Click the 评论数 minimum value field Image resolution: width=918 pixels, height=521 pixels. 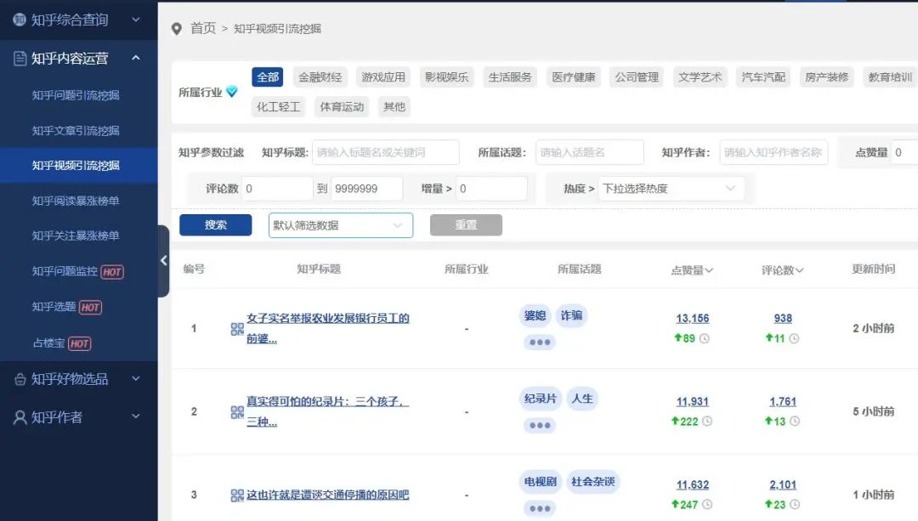click(x=277, y=189)
